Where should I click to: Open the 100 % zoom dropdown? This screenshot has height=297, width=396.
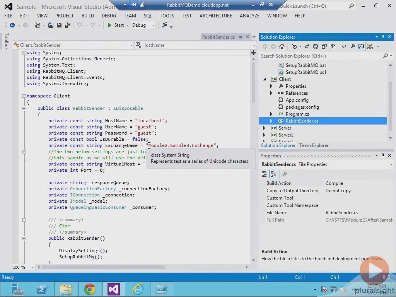[32, 267]
